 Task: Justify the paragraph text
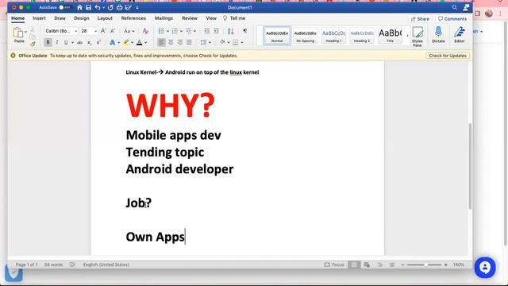189,42
